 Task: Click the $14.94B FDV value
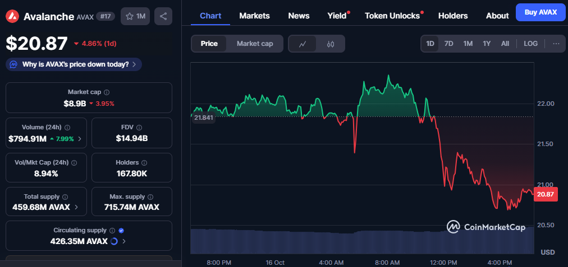point(132,138)
